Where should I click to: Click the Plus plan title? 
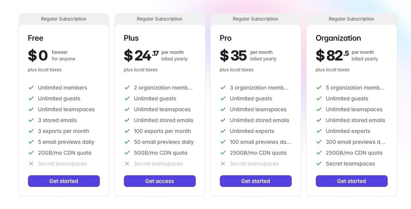tap(131, 38)
